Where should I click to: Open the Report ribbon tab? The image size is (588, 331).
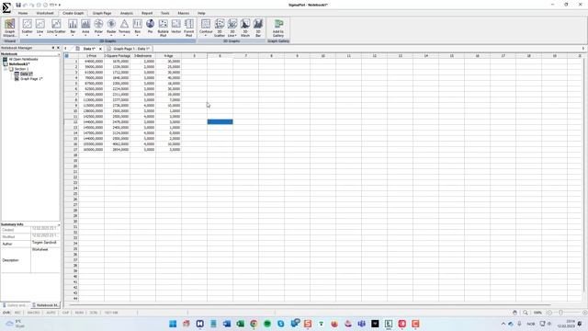pyautogui.click(x=147, y=13)
